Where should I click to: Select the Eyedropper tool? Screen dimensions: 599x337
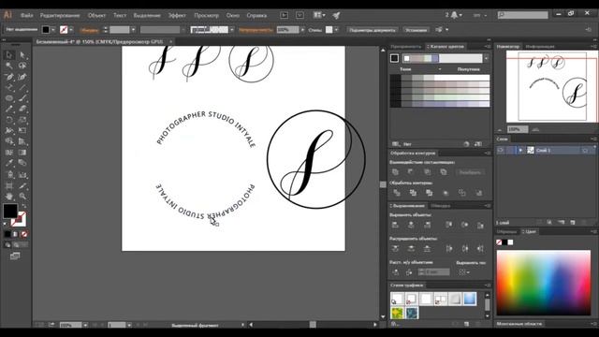9,163
